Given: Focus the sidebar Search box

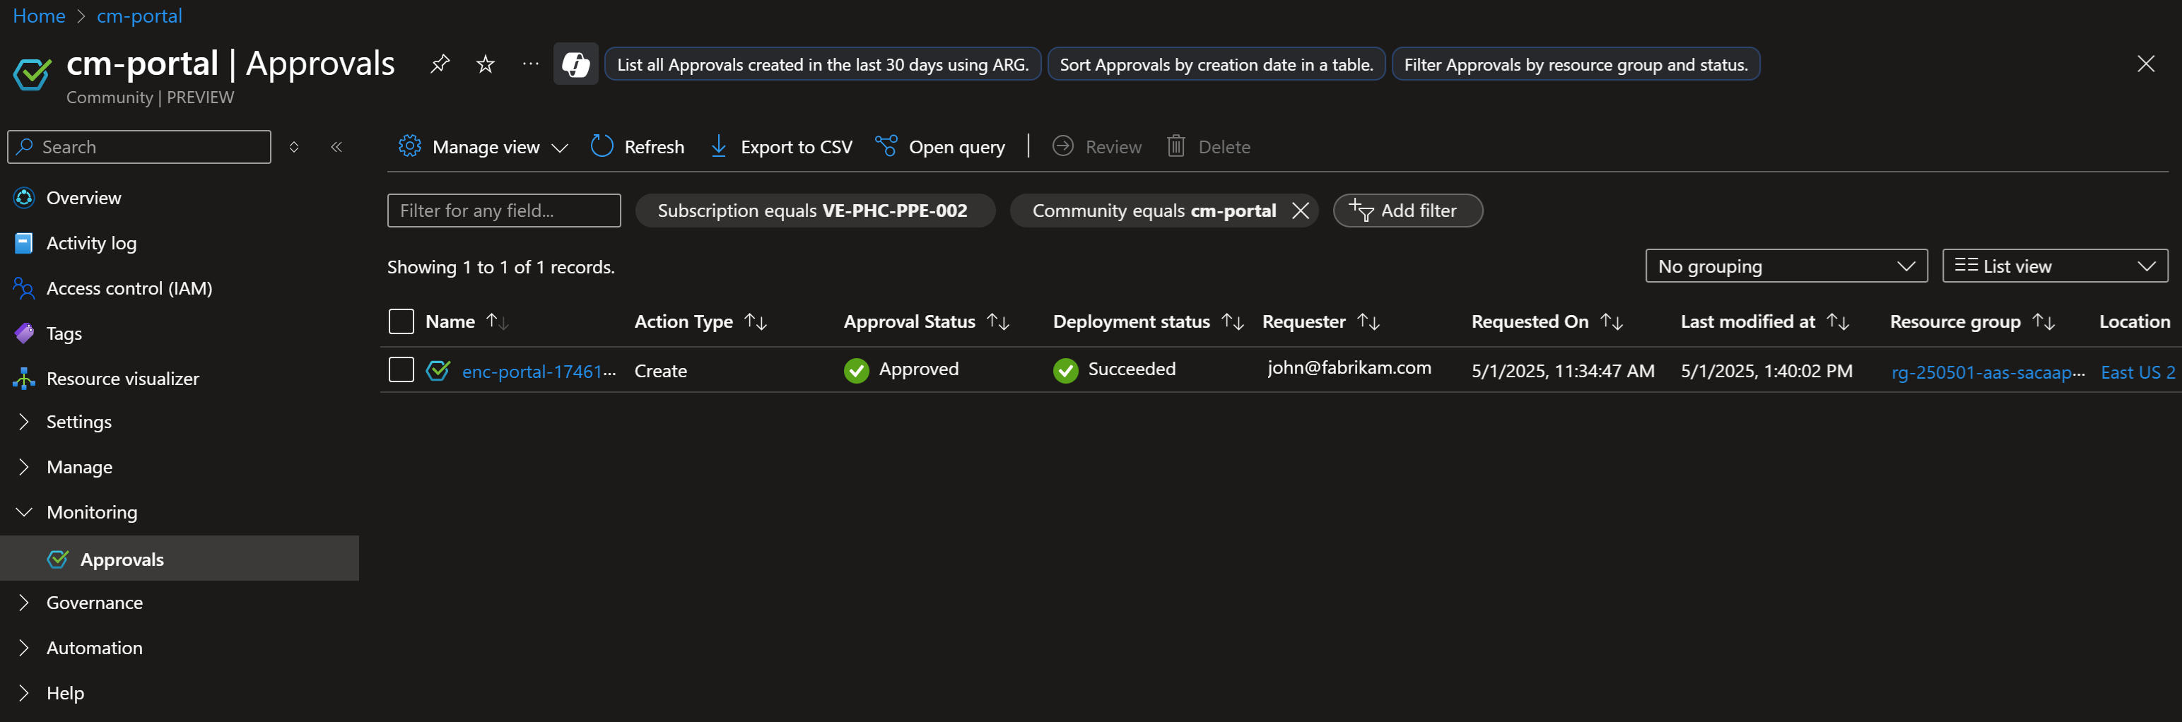Looking at the screenshot, I should point(139,147).
